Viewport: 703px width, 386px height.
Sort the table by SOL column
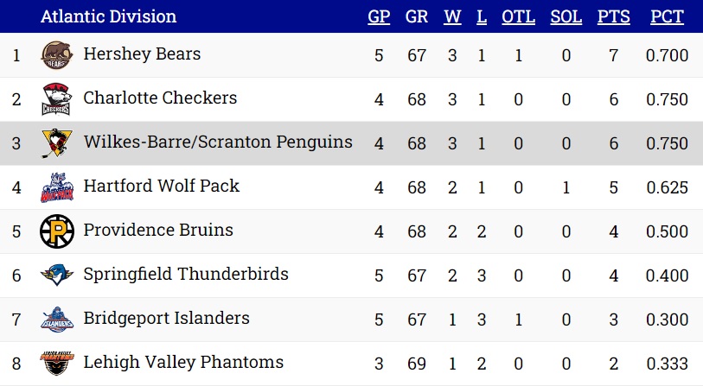tap(566, 16)
